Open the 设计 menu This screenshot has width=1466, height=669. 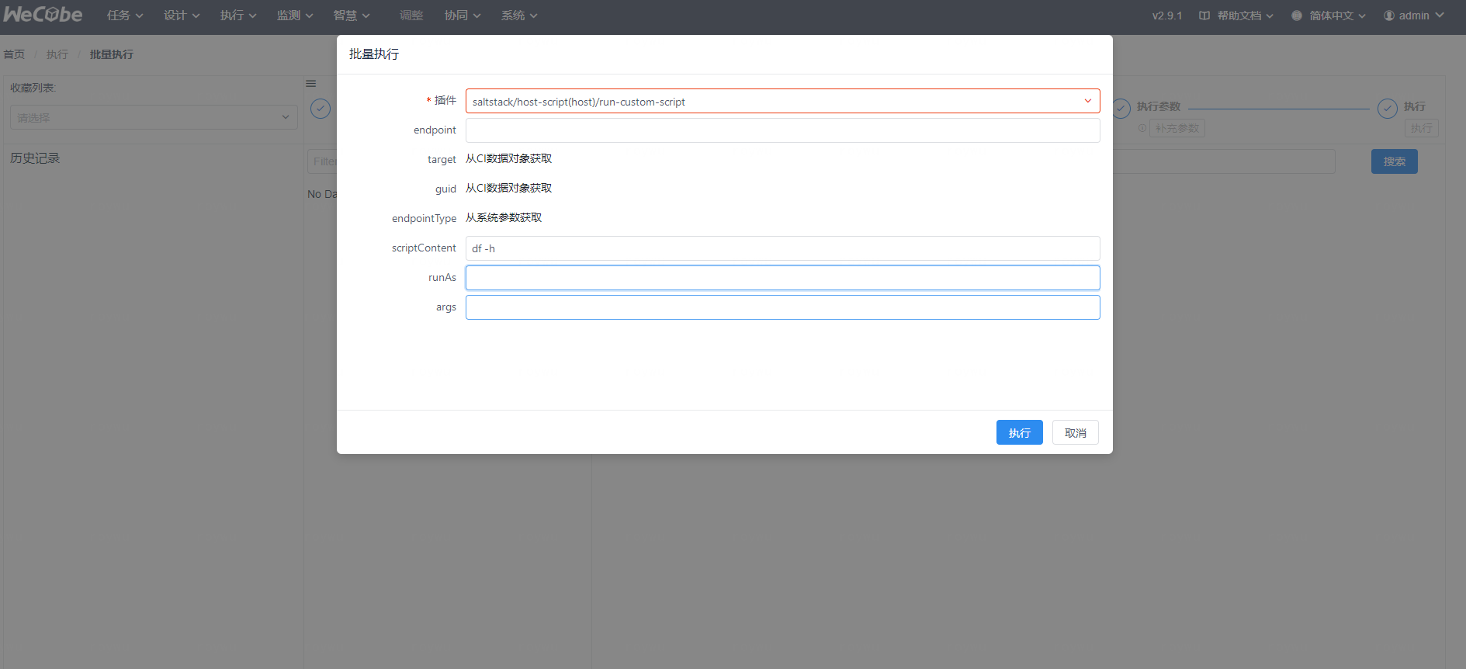pos(181,16)
